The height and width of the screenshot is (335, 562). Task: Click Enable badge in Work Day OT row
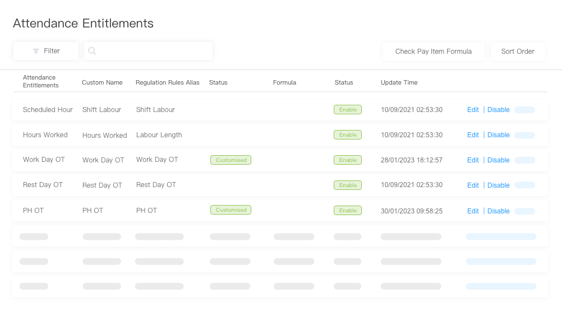tap(348, 160)
